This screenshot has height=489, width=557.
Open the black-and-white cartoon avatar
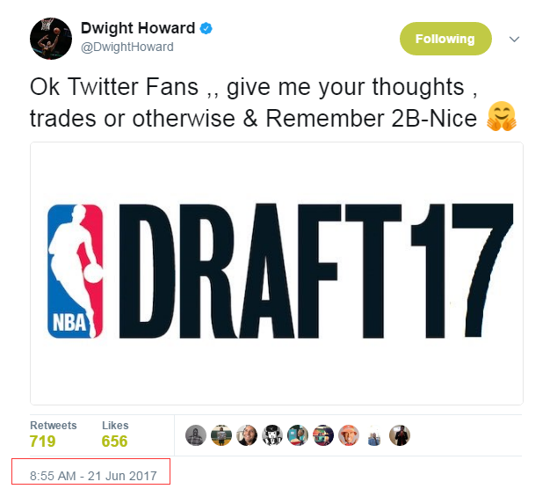coord(272,435)
